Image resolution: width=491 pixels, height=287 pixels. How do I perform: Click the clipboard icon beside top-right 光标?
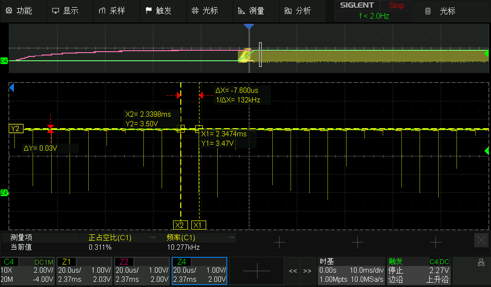point(428,11)
